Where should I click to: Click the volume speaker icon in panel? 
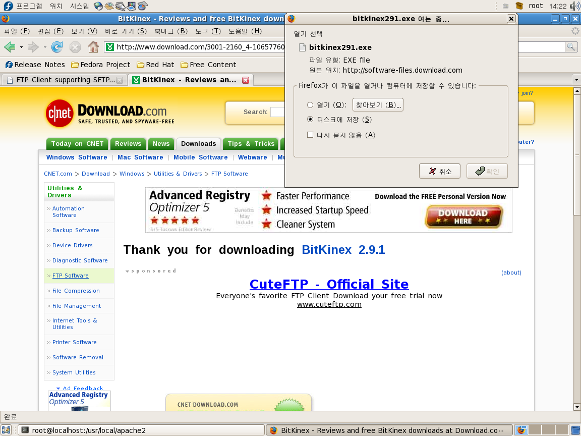point(574,6)
